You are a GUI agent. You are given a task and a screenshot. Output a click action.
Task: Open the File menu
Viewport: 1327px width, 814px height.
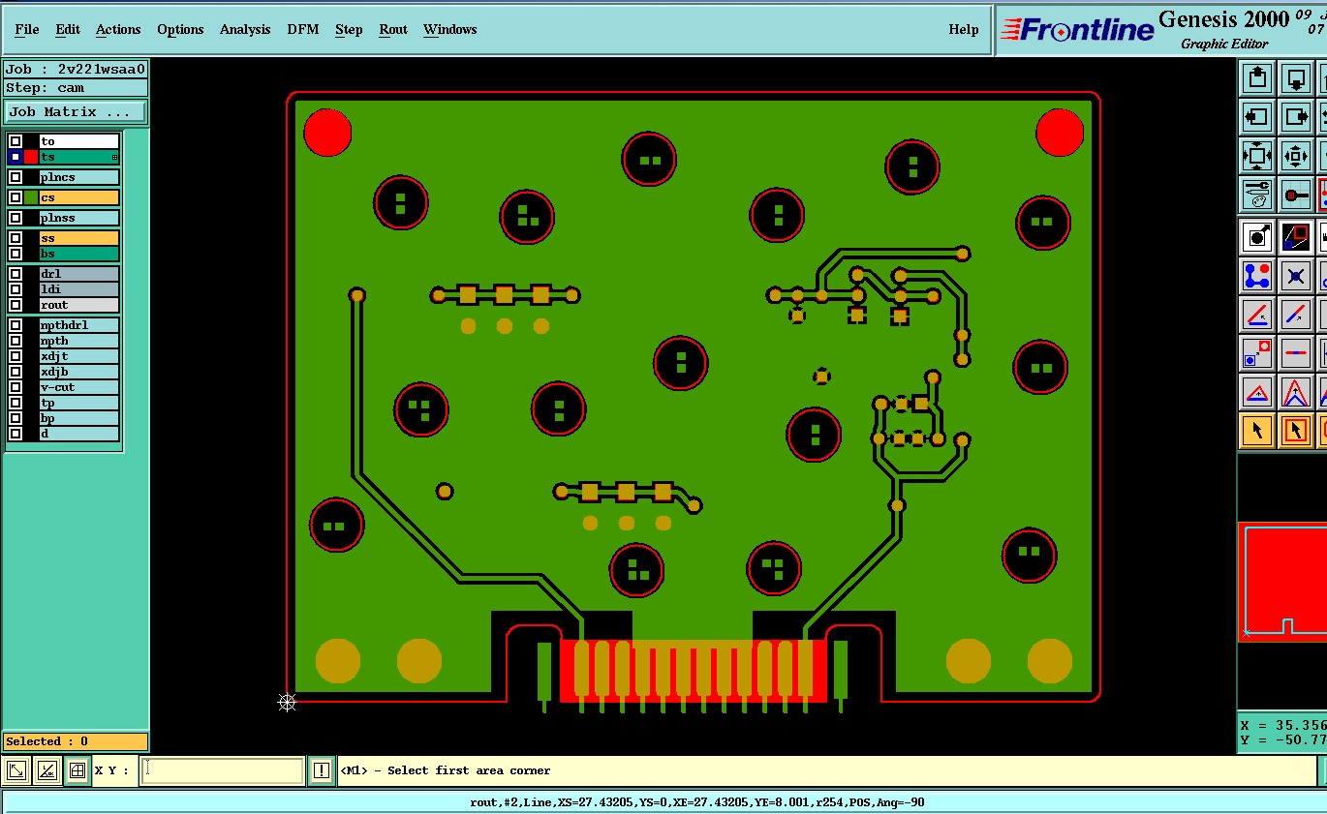point(27,29)
